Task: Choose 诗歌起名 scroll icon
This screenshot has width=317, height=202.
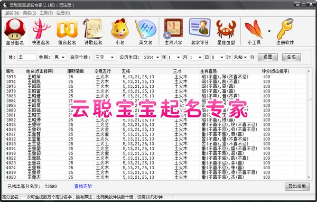Action: tap(93, 32)
